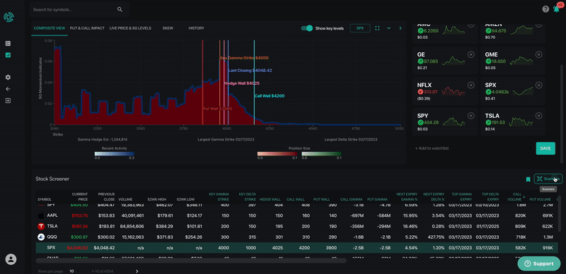566x274 pixels.
Task: Open notifications bell icon
Action: coord(556,9)
